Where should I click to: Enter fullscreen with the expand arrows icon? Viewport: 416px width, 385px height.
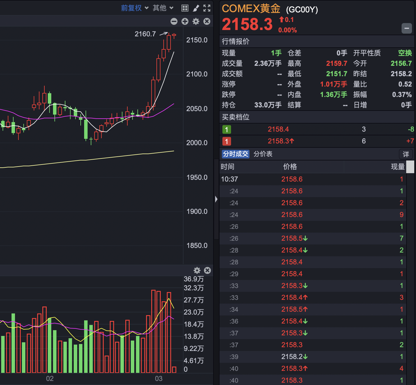207,8
